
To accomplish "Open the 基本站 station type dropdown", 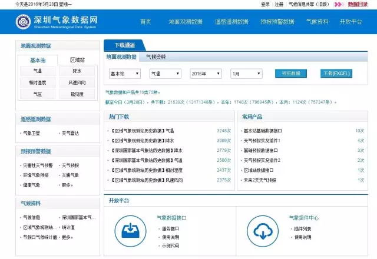I will pos(124,74).
